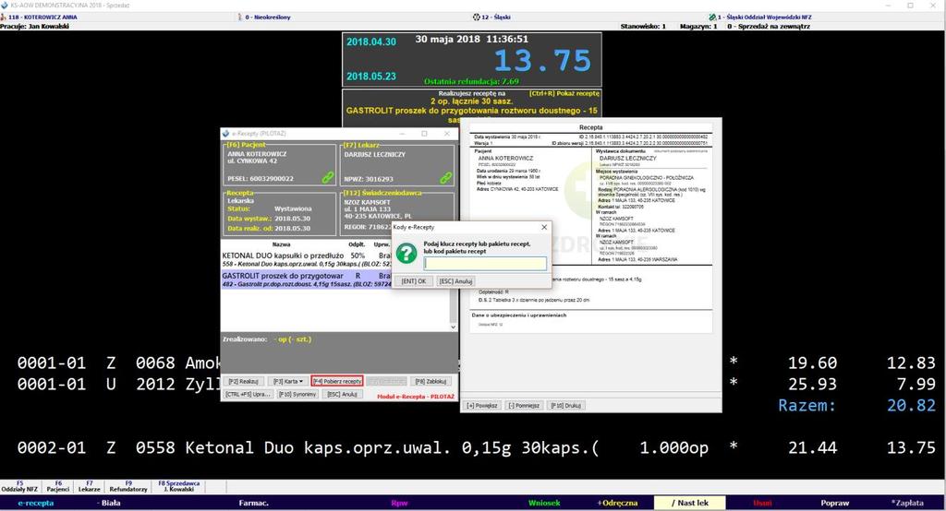Click the icon beside 12 - Śląski
The height and width of the screenshot is (511, 946).
pos(477,17)
